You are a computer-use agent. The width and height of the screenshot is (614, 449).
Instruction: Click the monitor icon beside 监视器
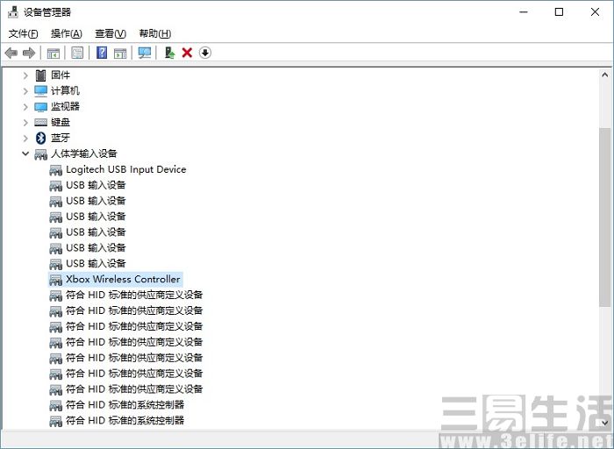coord(40,106)
